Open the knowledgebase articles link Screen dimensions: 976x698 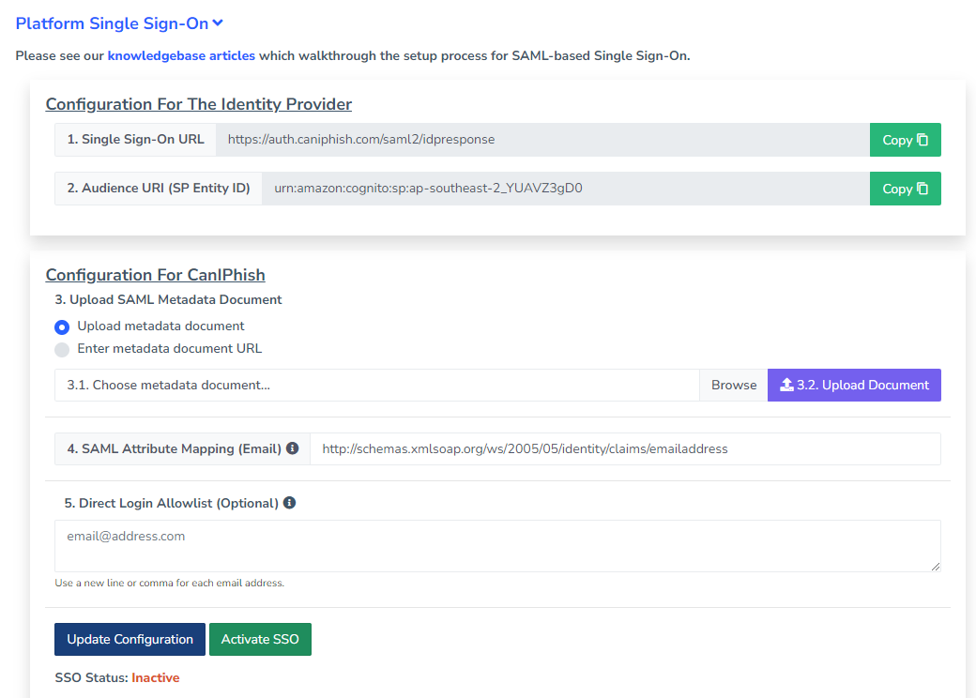[181, 56]
